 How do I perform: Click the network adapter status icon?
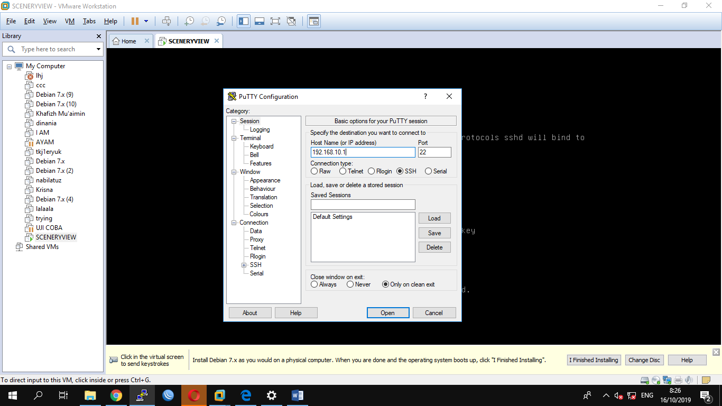click(667, 380)
